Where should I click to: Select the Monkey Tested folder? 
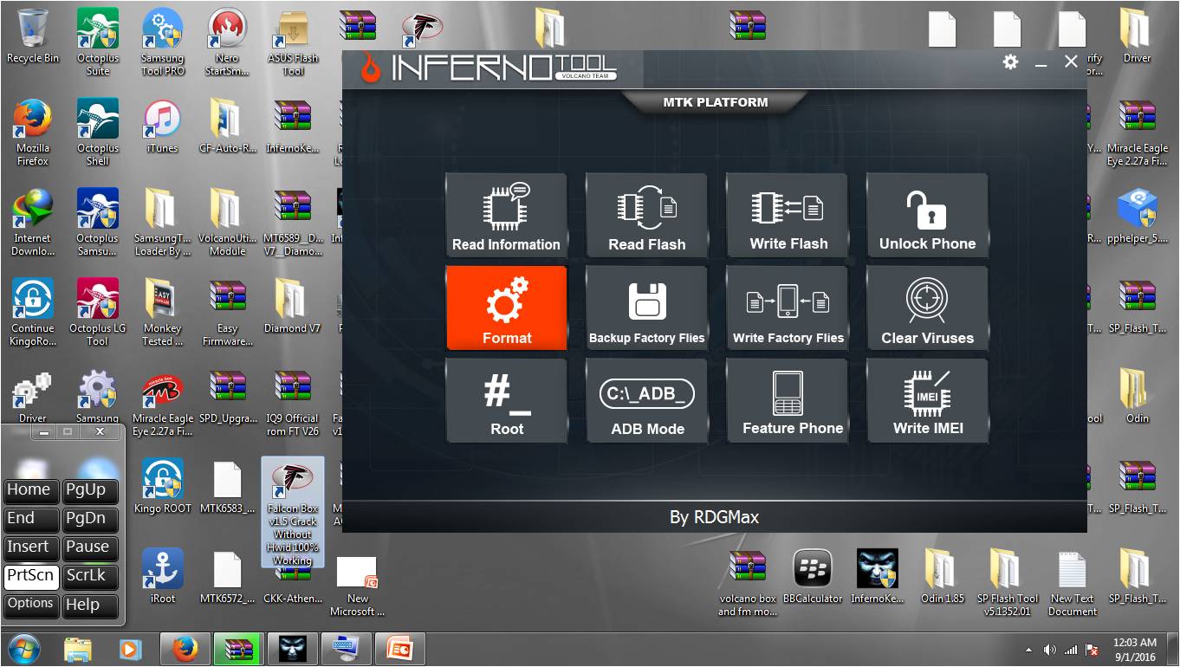[163, 312]
